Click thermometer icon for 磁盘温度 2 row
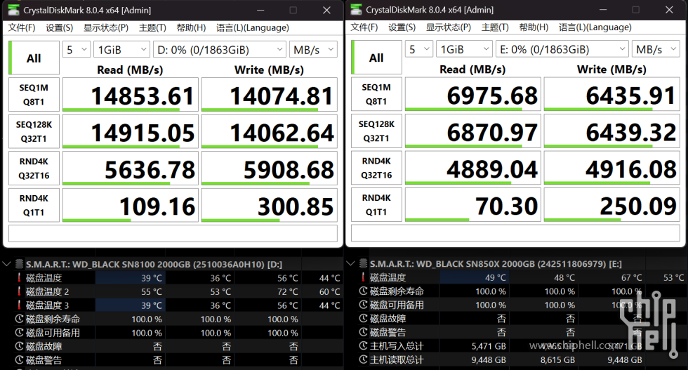Image resolution: width=688 pixels, height=370 pixels. click(20, 291)
